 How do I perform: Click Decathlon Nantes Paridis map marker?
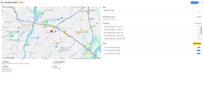[58, 28]
